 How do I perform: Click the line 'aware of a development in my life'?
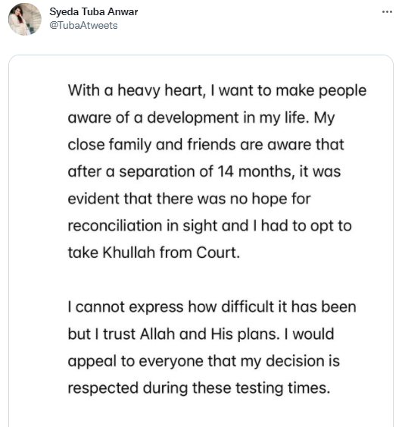pyautogui.click(x=201, y=118)
